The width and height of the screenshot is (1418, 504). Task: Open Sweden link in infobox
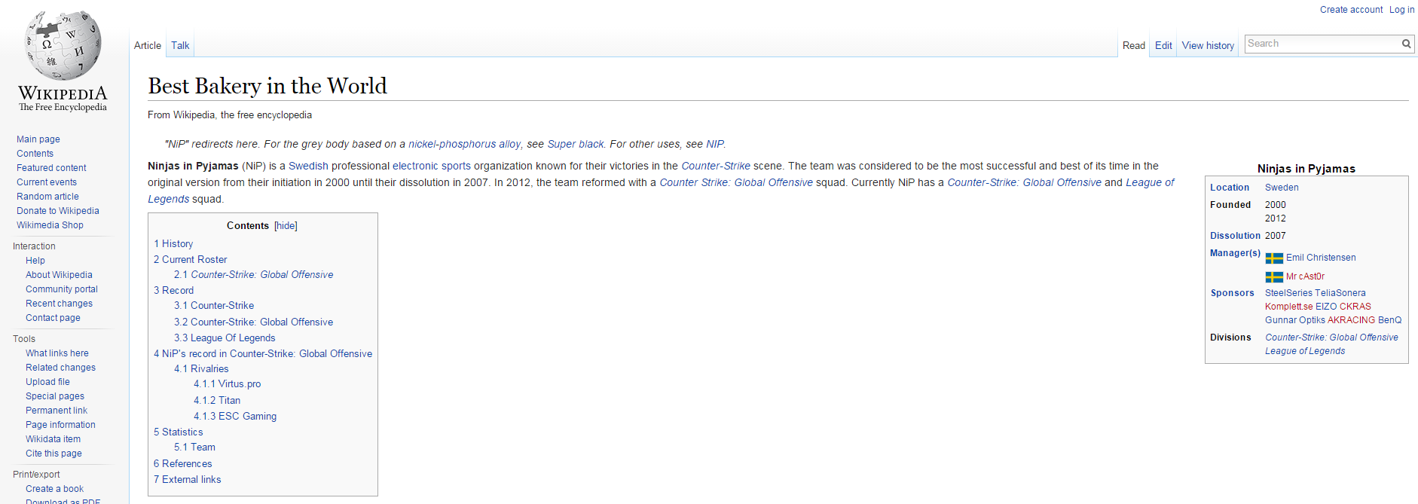click(x=1282, y=188)
